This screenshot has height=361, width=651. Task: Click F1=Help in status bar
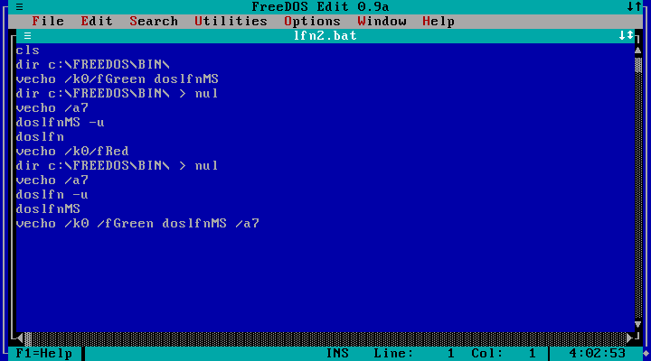coord(44,354)
